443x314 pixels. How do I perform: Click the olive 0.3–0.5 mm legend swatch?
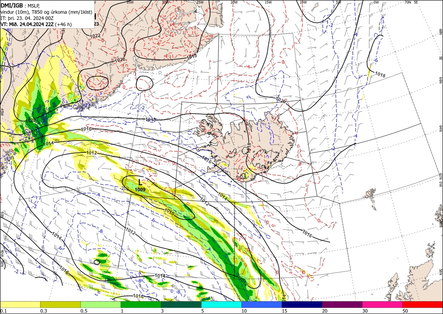tap(60, 304)
